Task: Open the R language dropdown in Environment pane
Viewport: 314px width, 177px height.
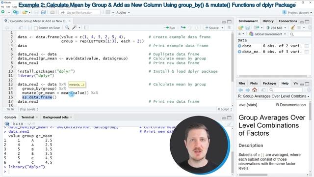Action: (x=241, y=34)
